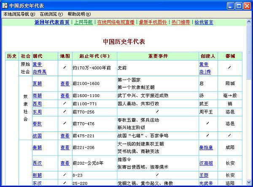
Task: Open the 东汉 dynasty link
Action: pos(37,183)
